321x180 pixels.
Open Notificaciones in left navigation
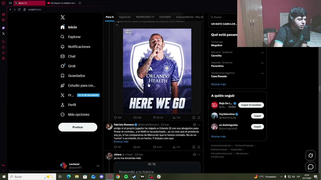click(x=75, y=47)
